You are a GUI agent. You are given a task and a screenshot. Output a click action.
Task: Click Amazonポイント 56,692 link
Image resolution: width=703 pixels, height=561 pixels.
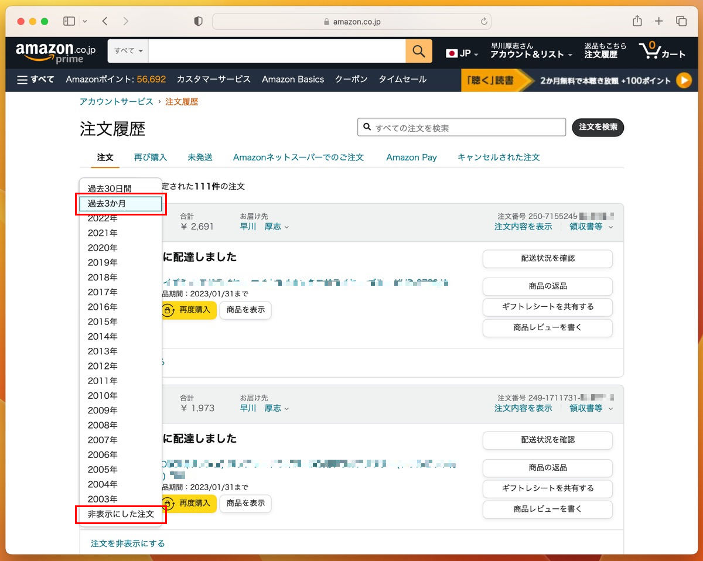(x=116, y=80)
